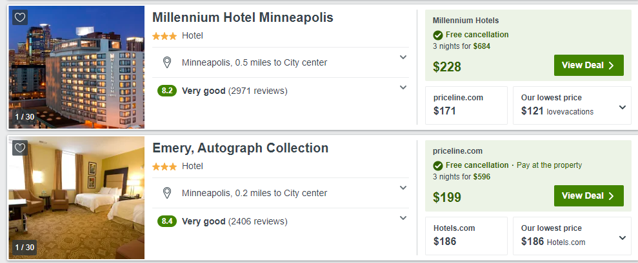Click the Emery hotel location pin icon
Screen dimensions: 638x263
pyautogui.click(x=167, y=193)
